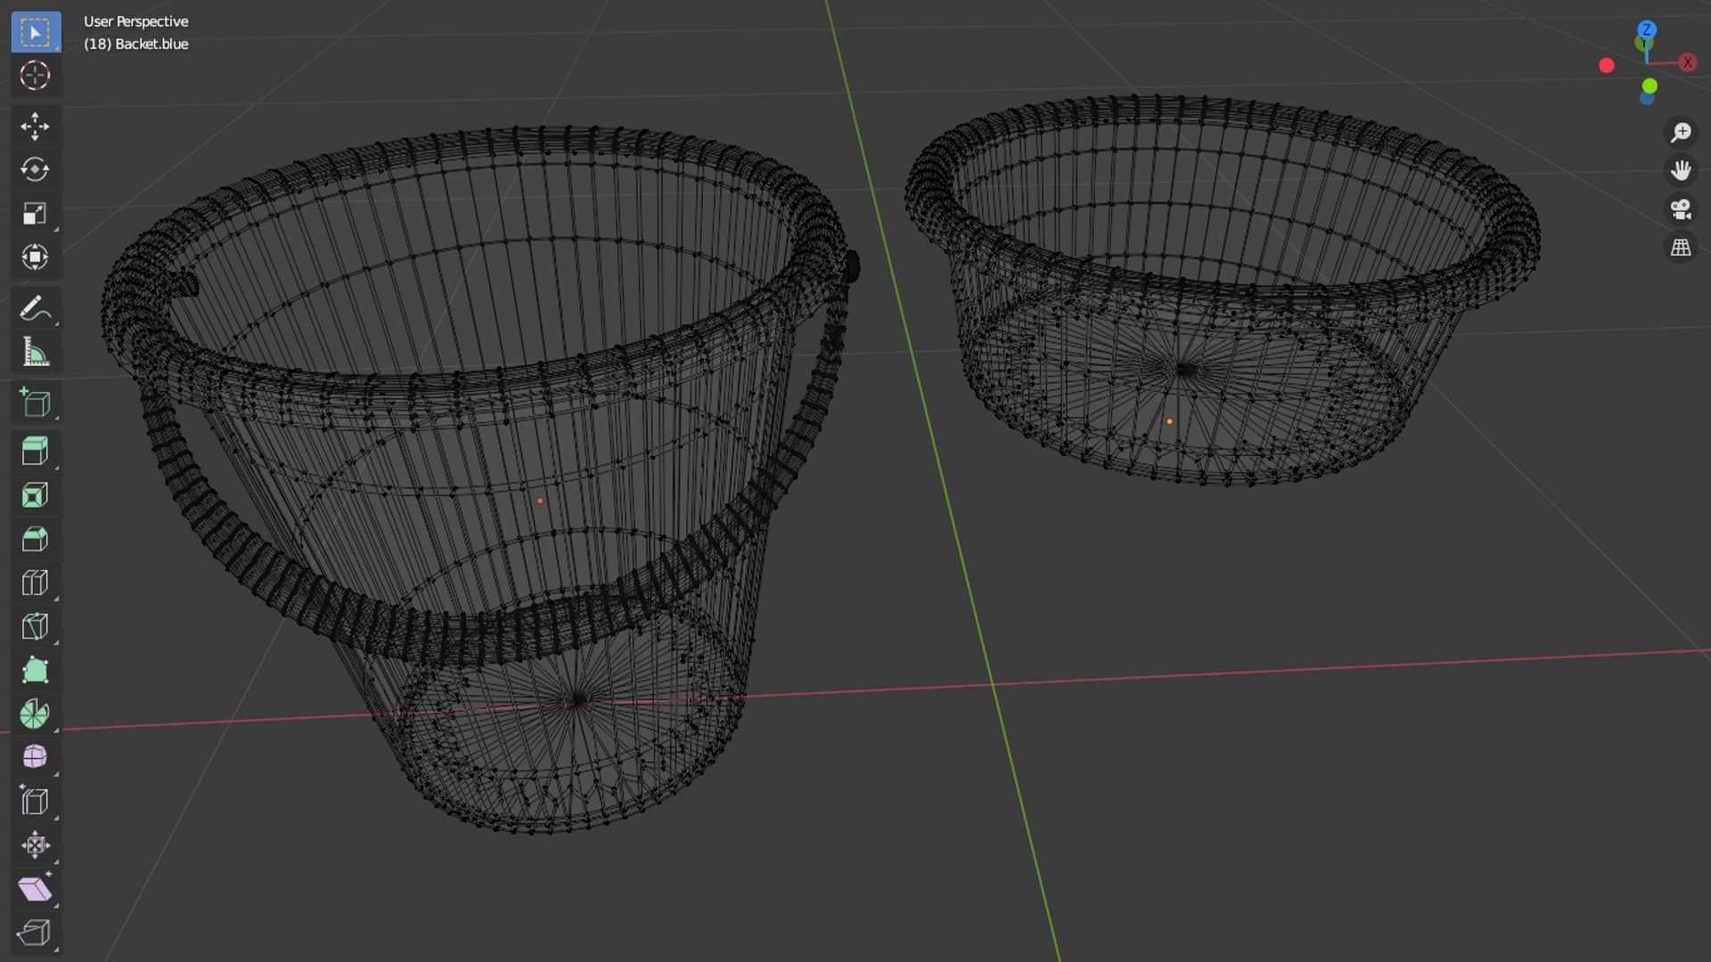Viewport: 1711px width, 962px height.
Task: Select the Extrude Region tool
Action: click(x=36, y=452)
